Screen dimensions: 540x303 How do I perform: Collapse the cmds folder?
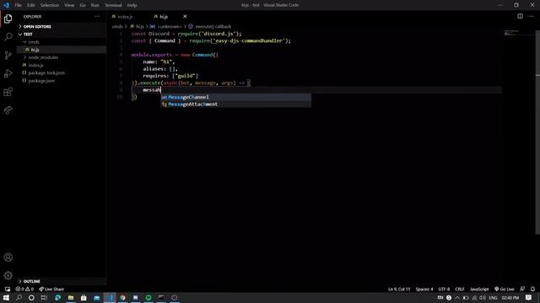pyautogui.click(x=62, y=42)
